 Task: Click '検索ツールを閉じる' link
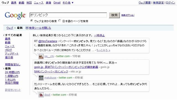[x=40, y=28]
